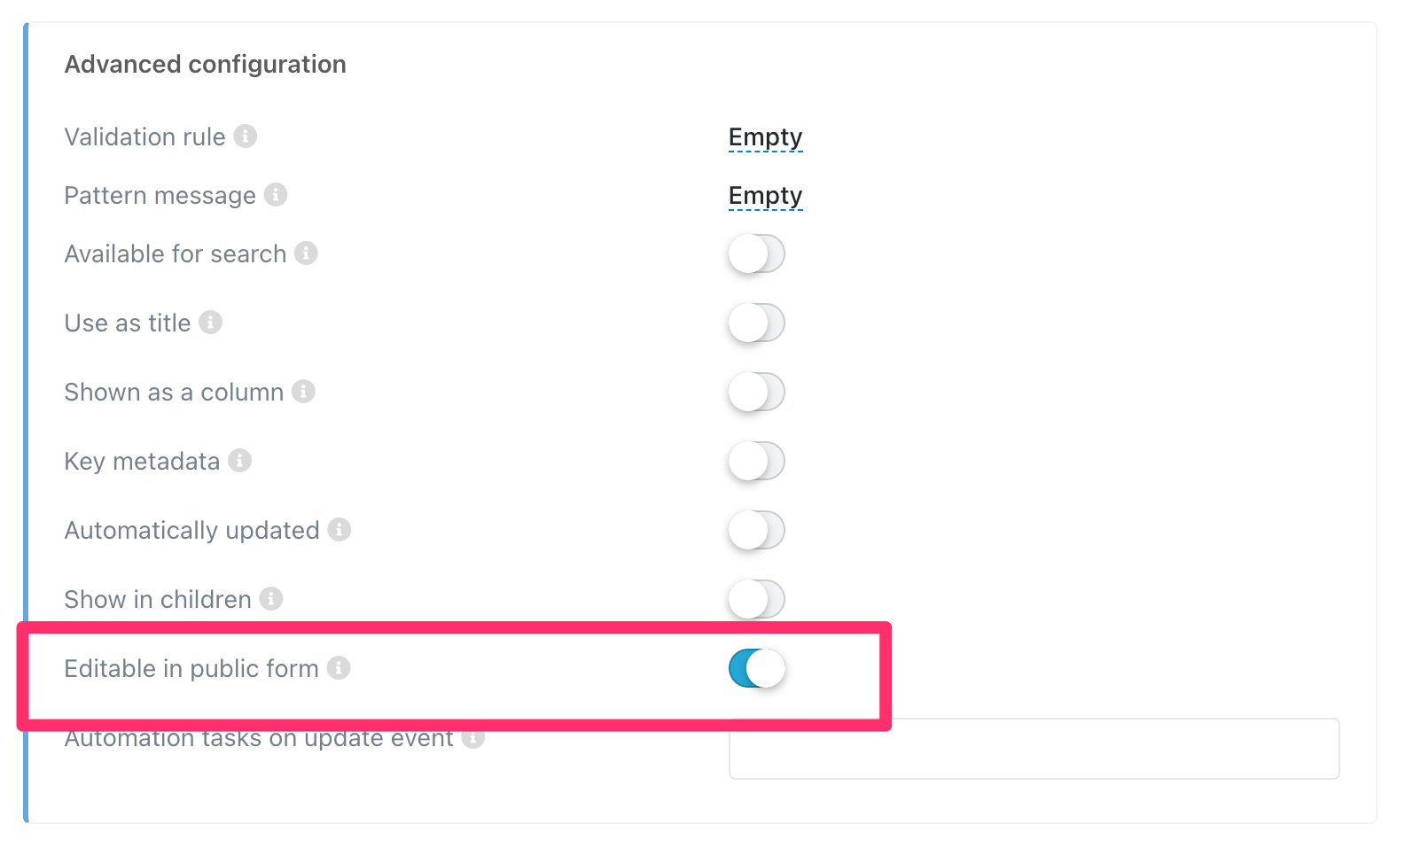
Task: Click info icon for Available for search
Action: point(306,253)
